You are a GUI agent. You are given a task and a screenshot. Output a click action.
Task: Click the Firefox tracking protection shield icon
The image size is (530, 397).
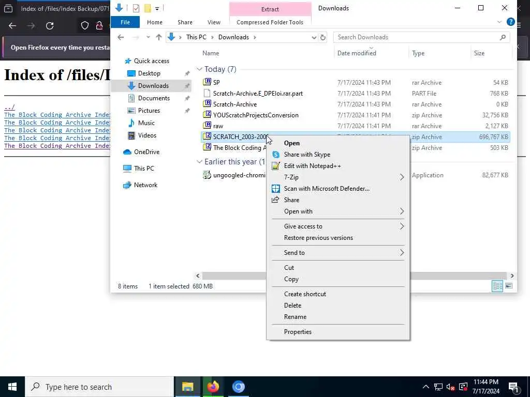coord(85,26)
